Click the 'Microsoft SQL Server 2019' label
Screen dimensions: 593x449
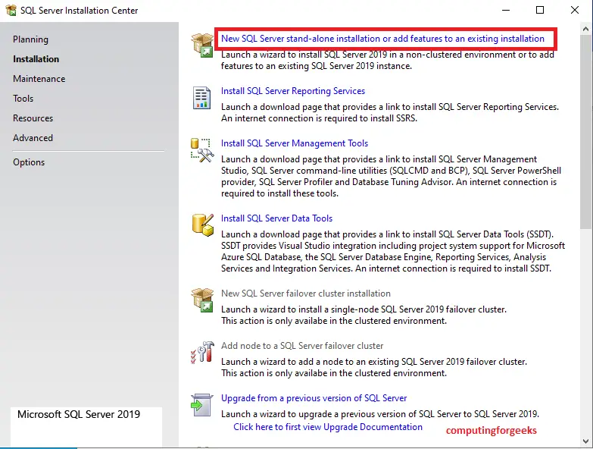[79, 415]
